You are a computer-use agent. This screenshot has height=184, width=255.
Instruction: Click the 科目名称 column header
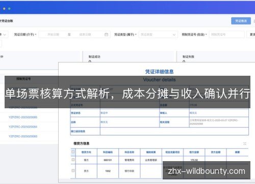tap(130, 152)
